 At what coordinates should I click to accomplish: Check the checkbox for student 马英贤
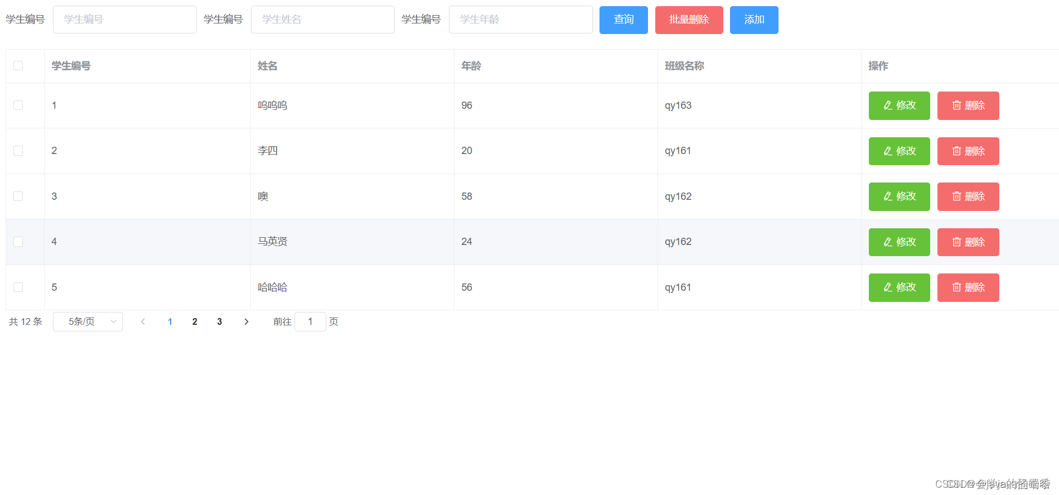point(18,242)
